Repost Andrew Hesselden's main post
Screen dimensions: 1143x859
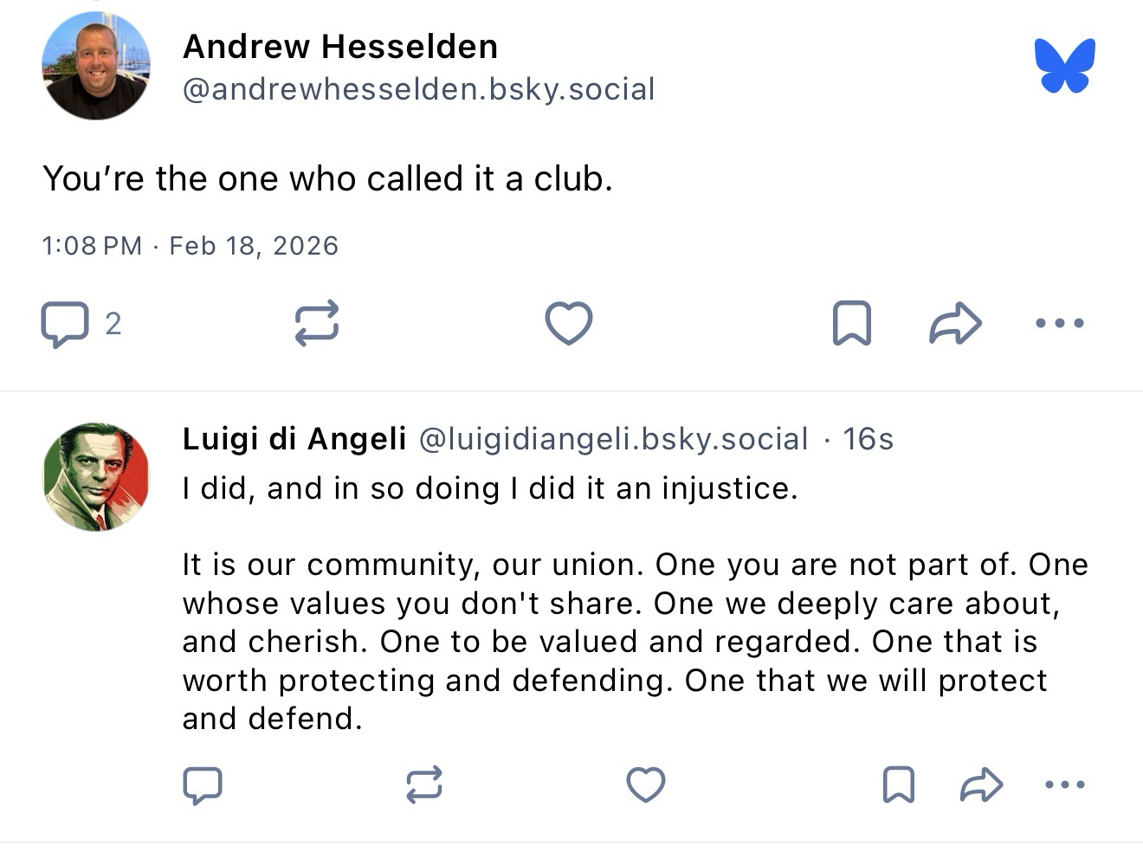316,324
